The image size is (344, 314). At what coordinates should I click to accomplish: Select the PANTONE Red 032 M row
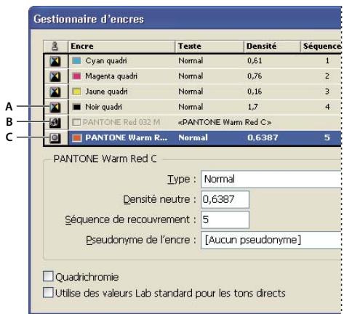tap(193, 122)
